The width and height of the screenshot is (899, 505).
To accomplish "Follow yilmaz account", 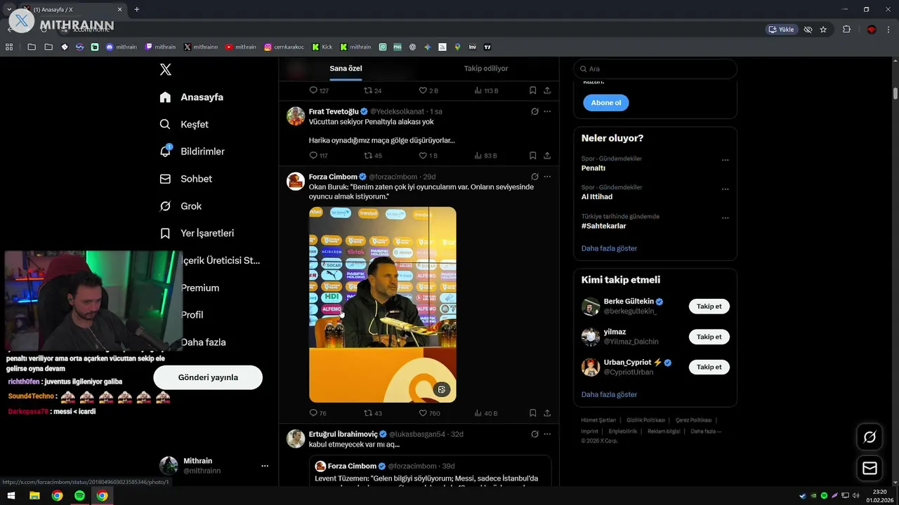I will tap(709, 337).
